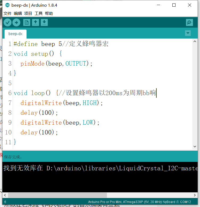This screenshot has height=207, width=200.
Task: Click editor scrollbar down arrow
Action: 195,146
